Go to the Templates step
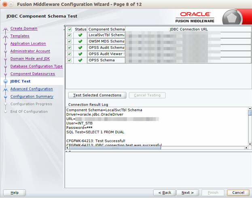252x198 pixels. coord(20,36)
